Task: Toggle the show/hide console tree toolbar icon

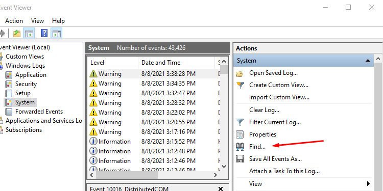Action: point(29,33)
